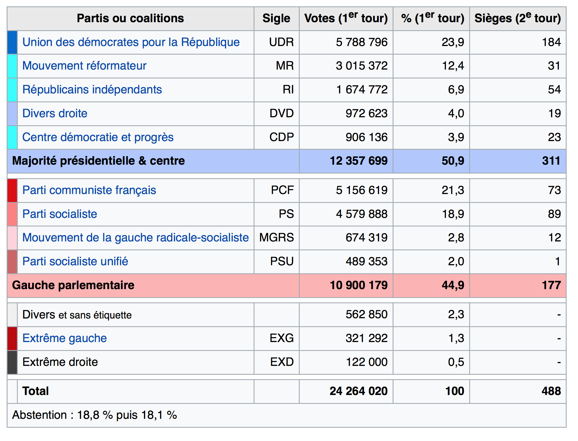Image resolution: width=578 pixels, height=441 pixels.
Task: Follow the Extrême gauche link
Action: 64,338
